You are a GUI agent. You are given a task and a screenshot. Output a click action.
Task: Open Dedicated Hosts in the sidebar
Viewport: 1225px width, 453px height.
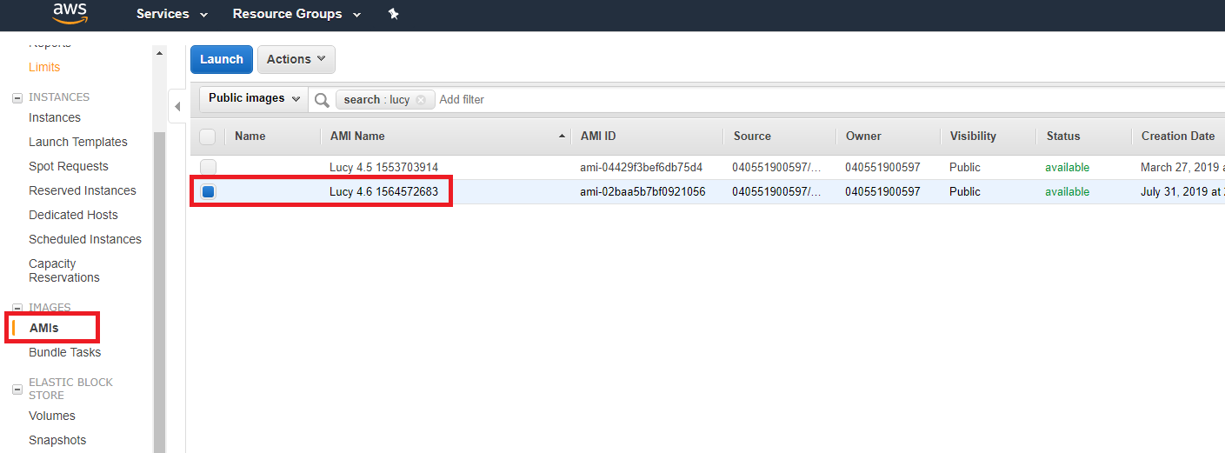click(x=73, y=215)
